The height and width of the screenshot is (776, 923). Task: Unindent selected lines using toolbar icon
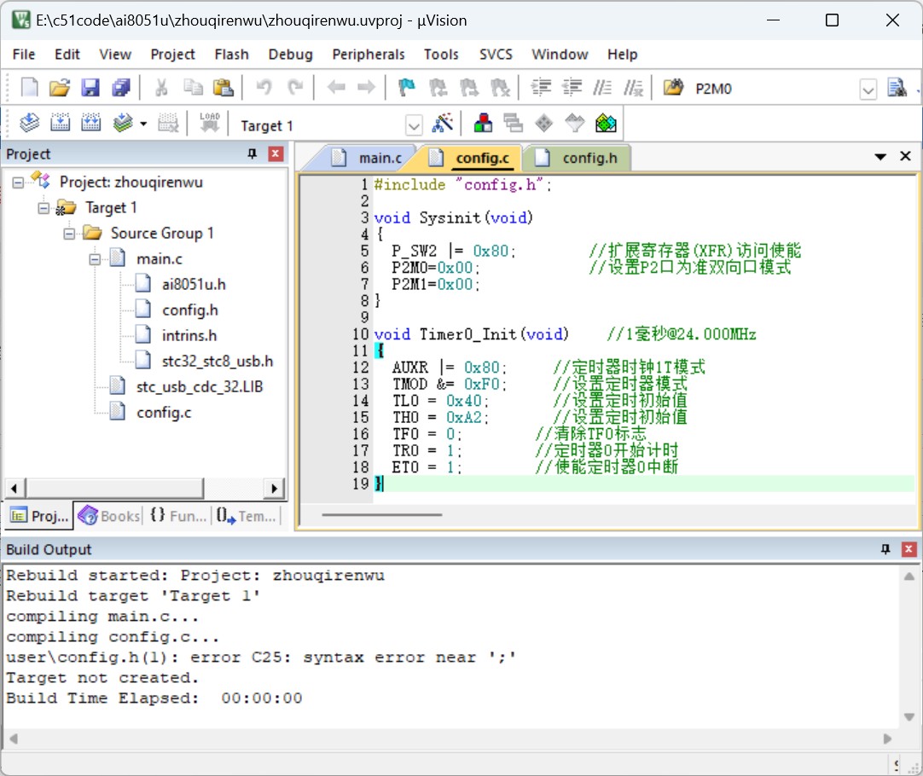tap(572, 88)
